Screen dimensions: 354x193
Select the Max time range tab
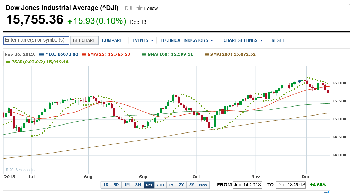[203, 185]
